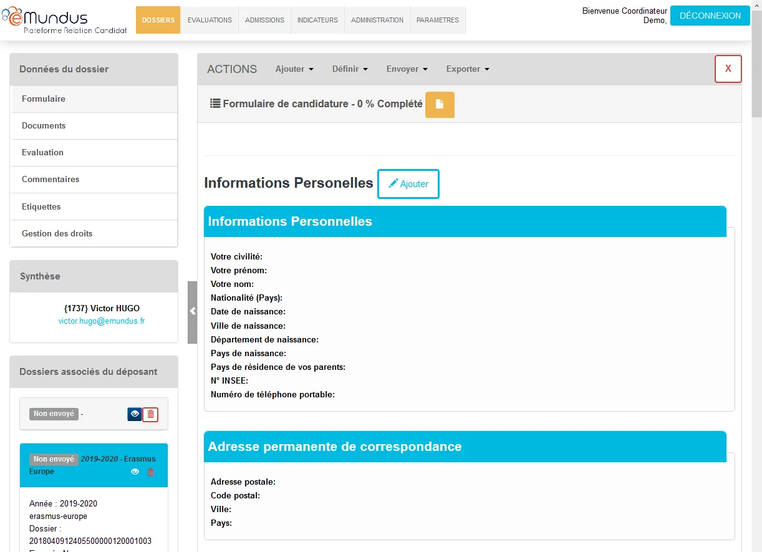Click the Date de naissance label
762x552 pixels.
248,311
